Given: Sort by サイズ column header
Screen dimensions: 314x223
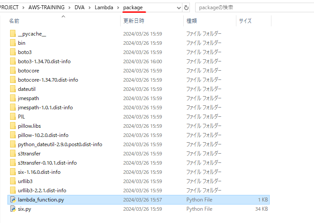Looking at the screenshot, I should [x=245, y=21].
